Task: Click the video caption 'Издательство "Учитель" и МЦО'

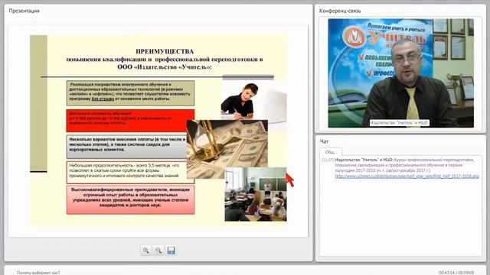Action: [399, 123]
